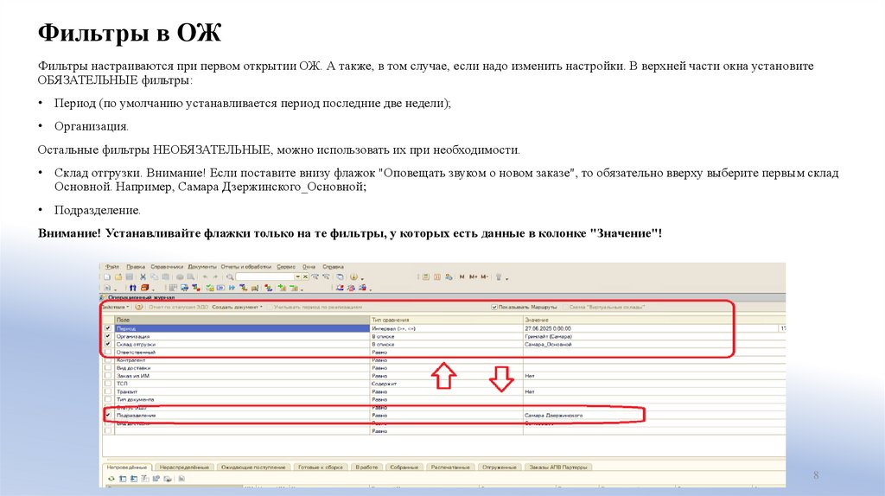Click the Paste clipboard icon in the toolbar

pos(165,277)
